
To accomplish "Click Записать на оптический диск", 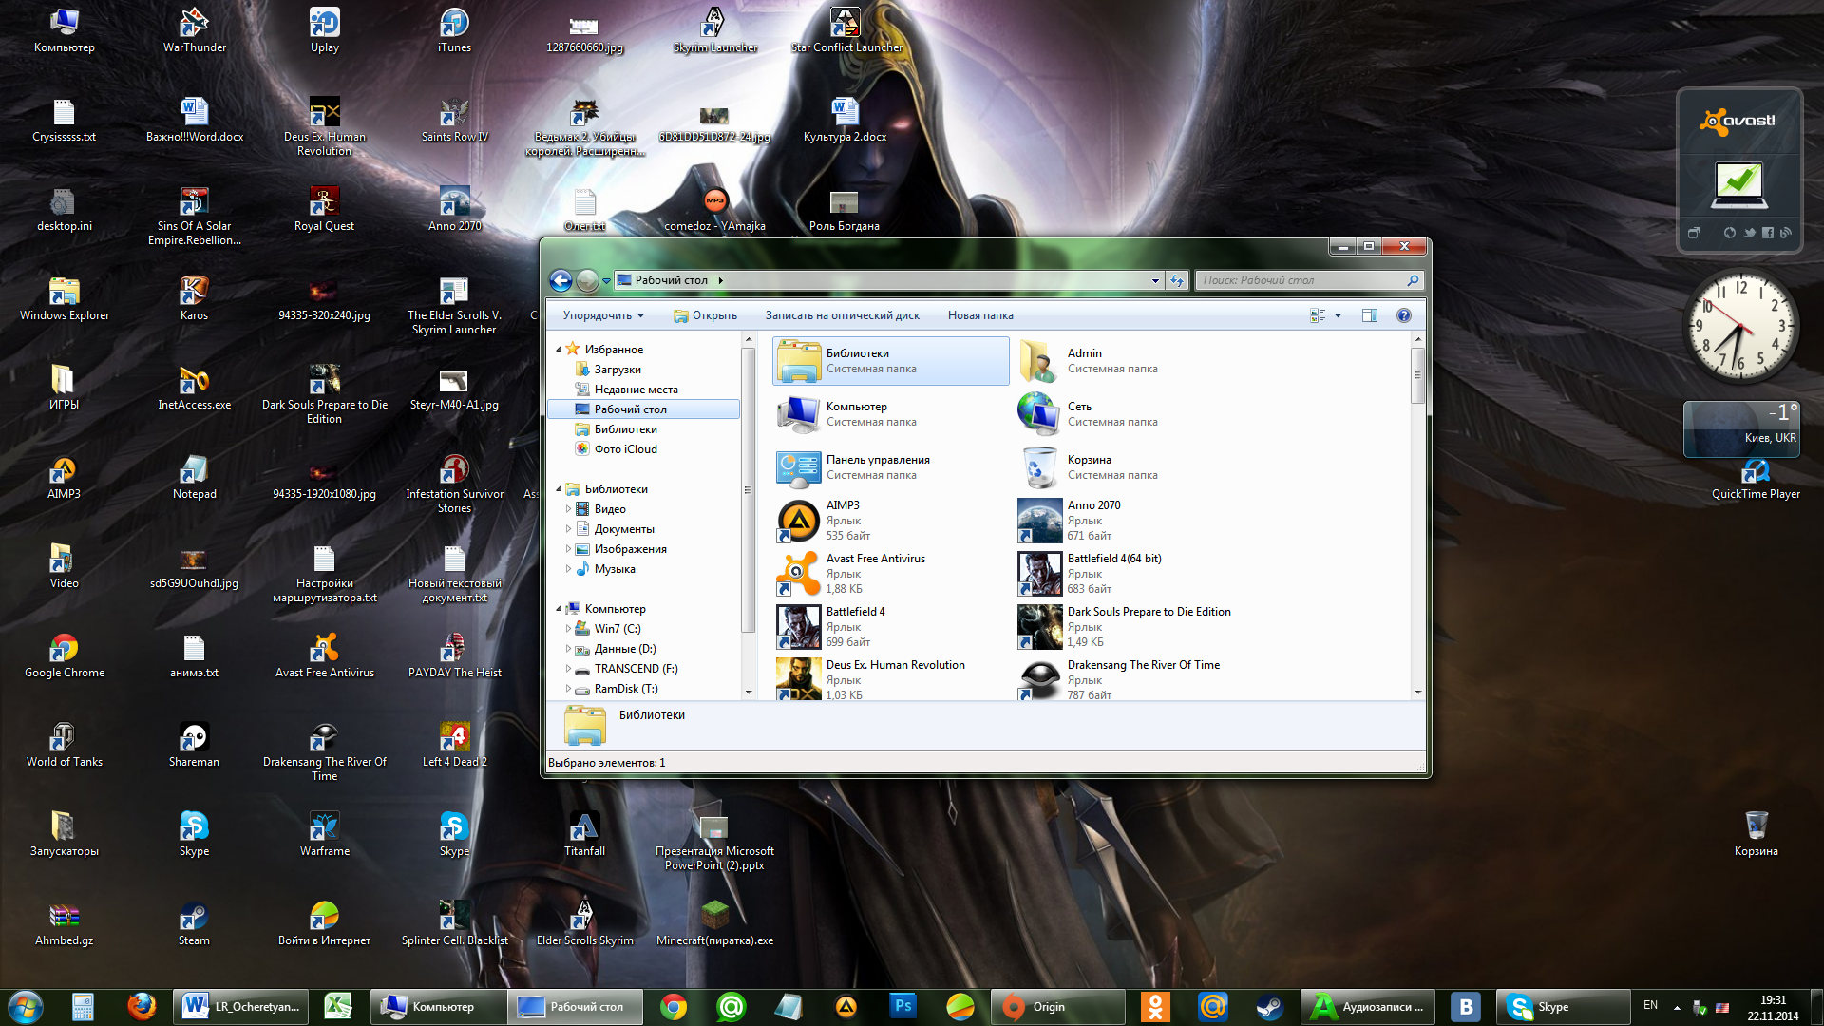I will [843, 315].
